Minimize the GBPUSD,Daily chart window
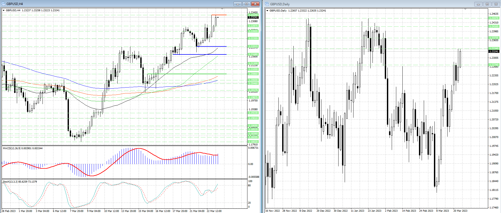 [x=478, y=4]
